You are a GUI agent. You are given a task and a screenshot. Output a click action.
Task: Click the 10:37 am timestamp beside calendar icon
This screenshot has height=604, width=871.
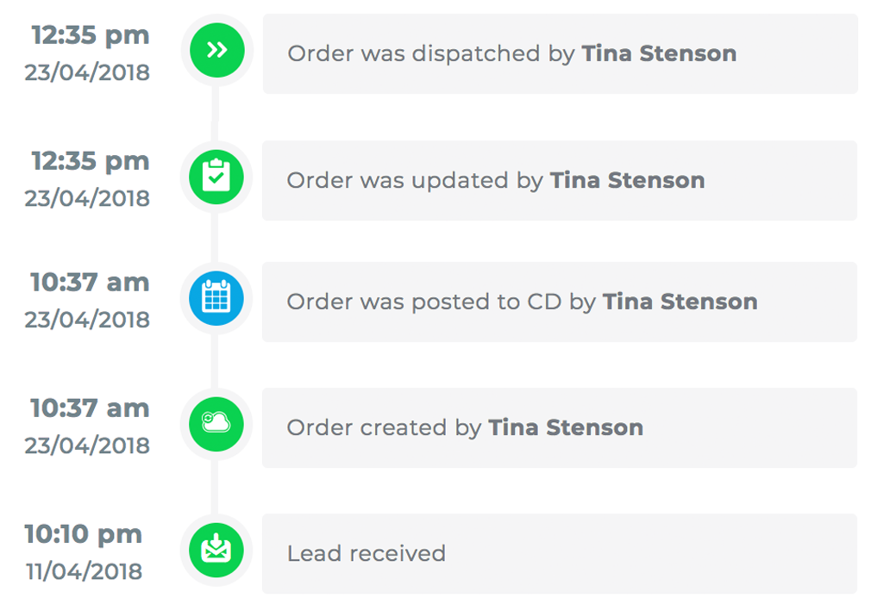(90, 283)
